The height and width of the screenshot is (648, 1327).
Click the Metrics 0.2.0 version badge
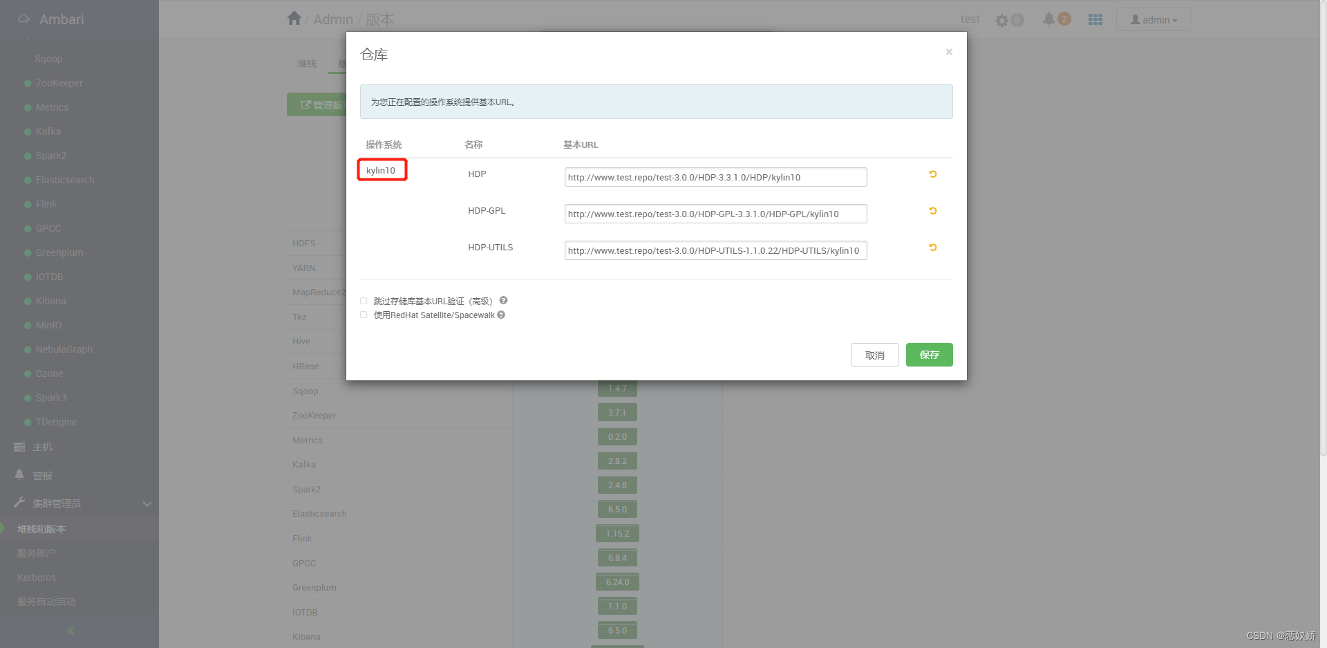coord(617,437)
